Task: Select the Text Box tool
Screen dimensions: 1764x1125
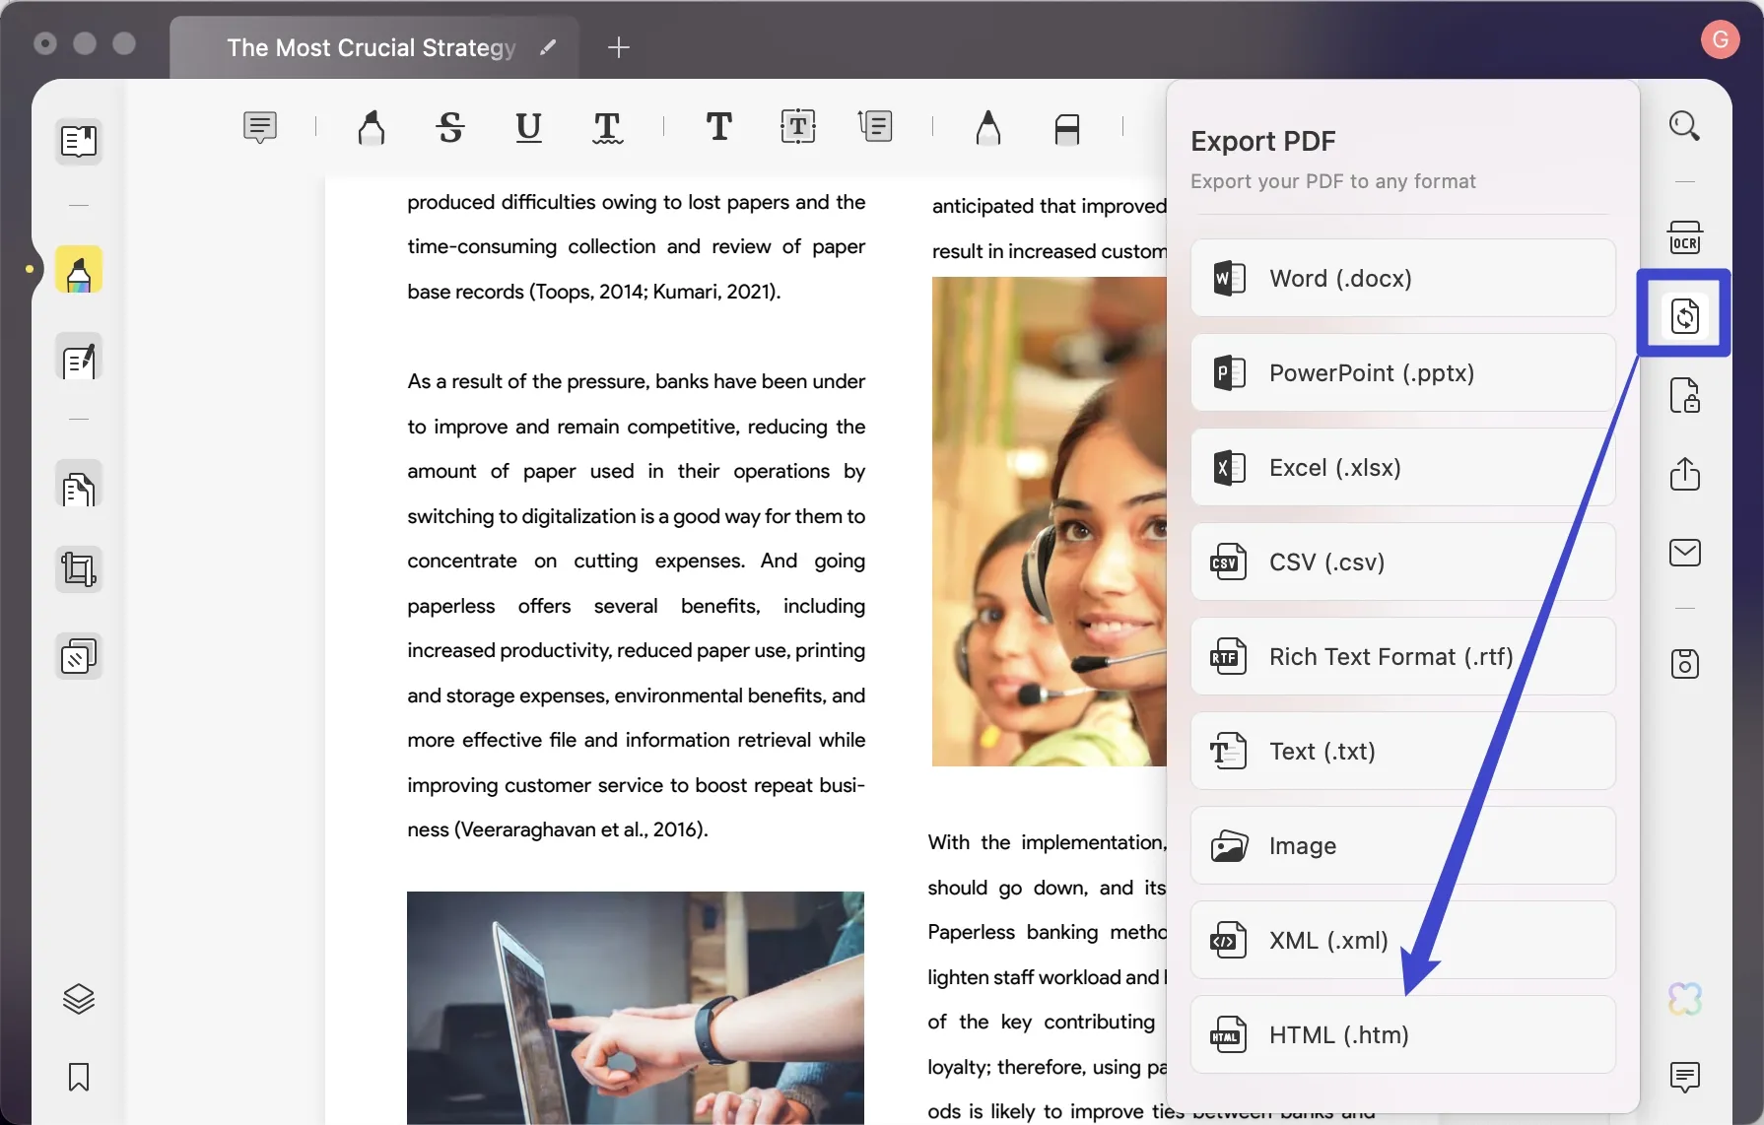Action: coord(797,127)
